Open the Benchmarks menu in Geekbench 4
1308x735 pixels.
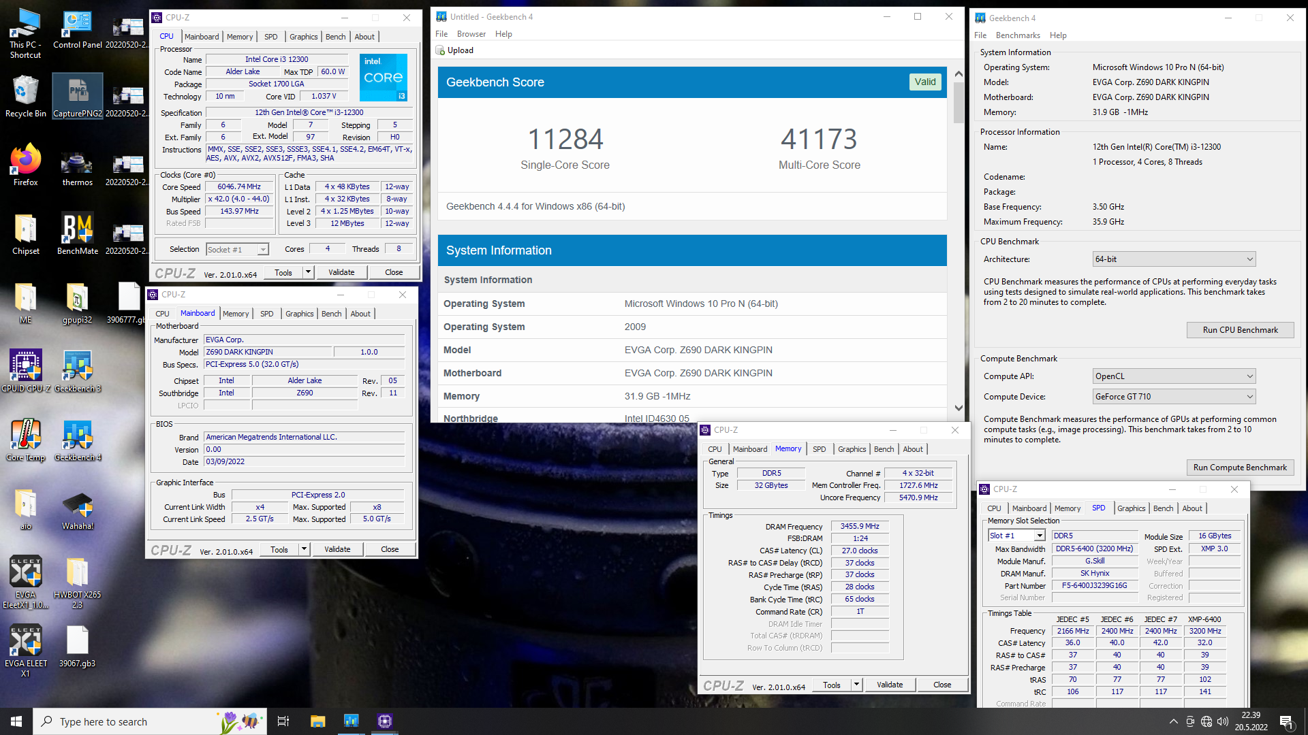click(x=1018, y=35)
